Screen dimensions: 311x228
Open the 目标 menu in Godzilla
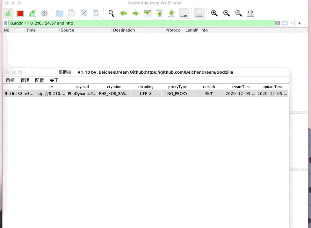10,80
